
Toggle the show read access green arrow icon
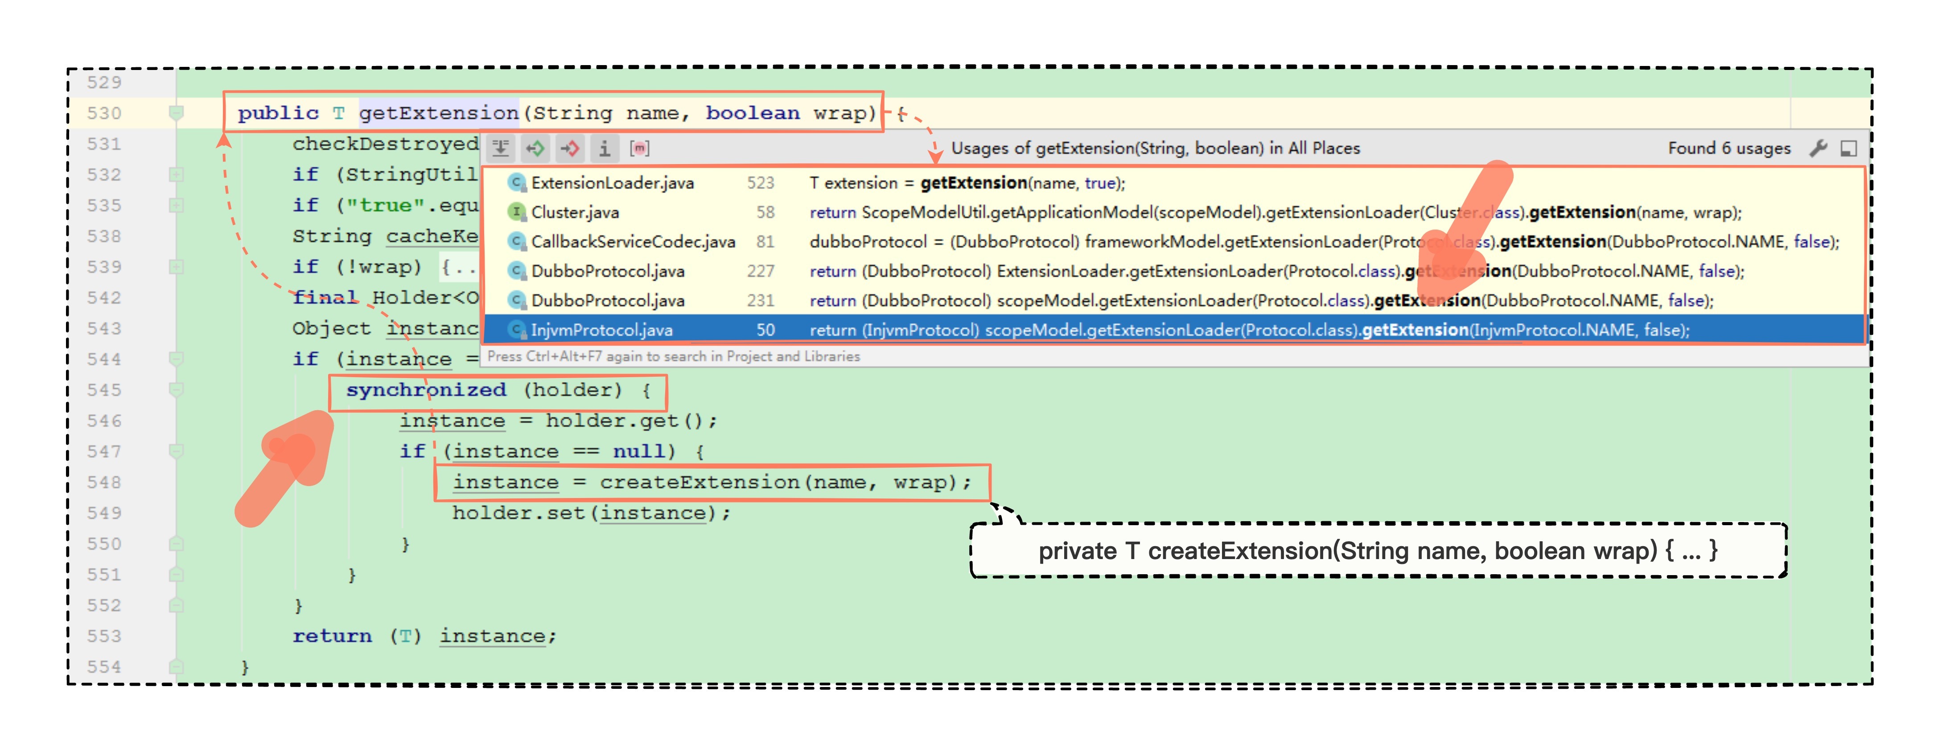(x=535, y=148)
